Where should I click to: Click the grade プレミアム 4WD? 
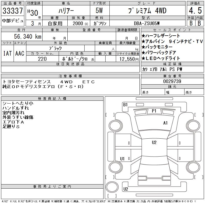click(147, 11)
